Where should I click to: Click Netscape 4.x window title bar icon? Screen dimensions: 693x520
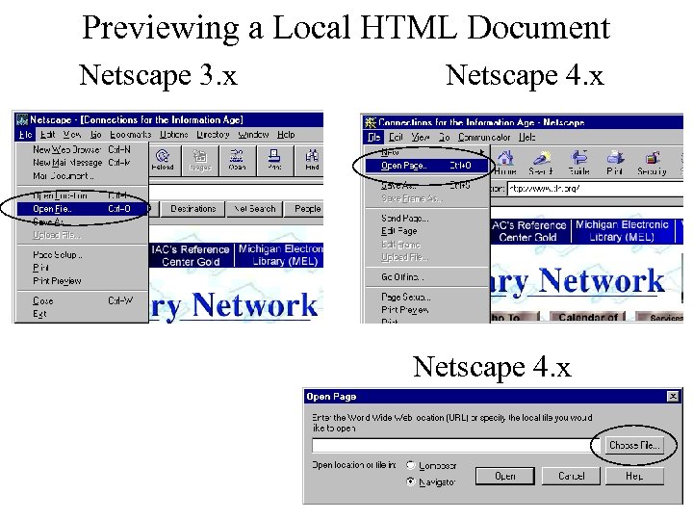(371, 122)
